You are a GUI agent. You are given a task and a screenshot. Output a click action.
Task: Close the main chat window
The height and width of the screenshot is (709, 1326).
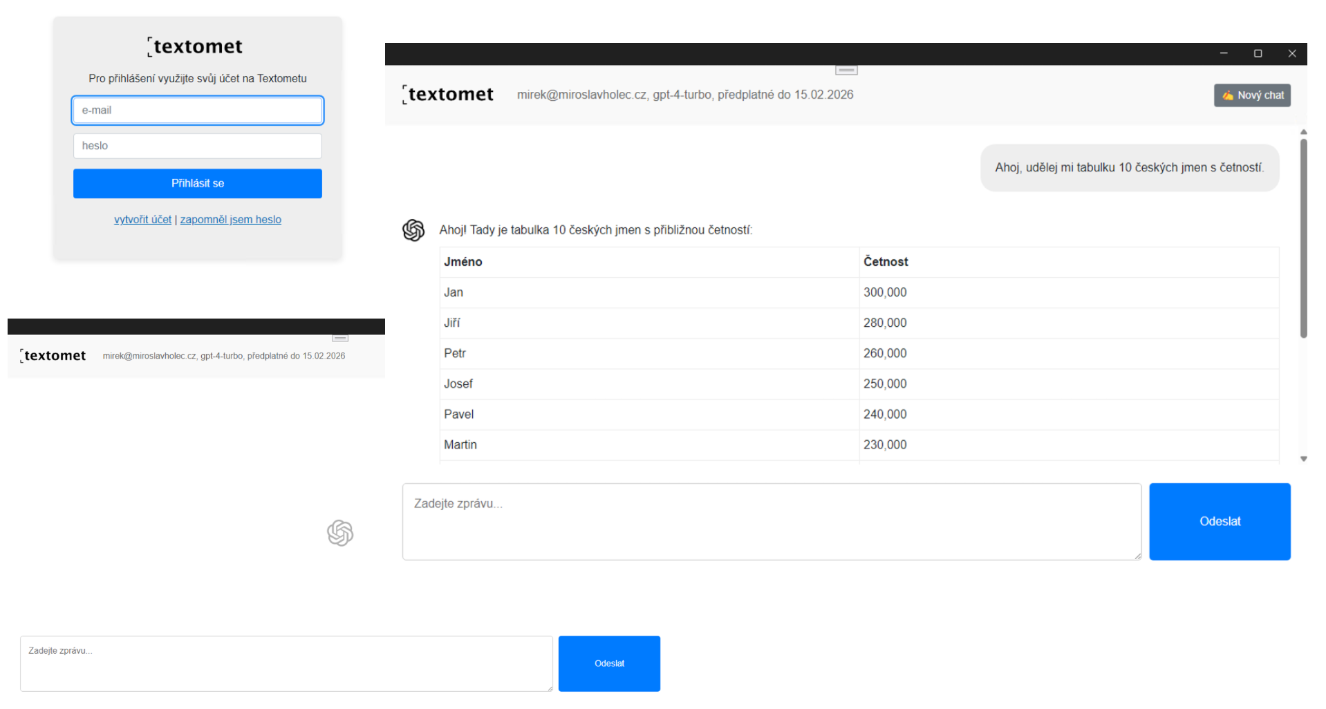1292,53
